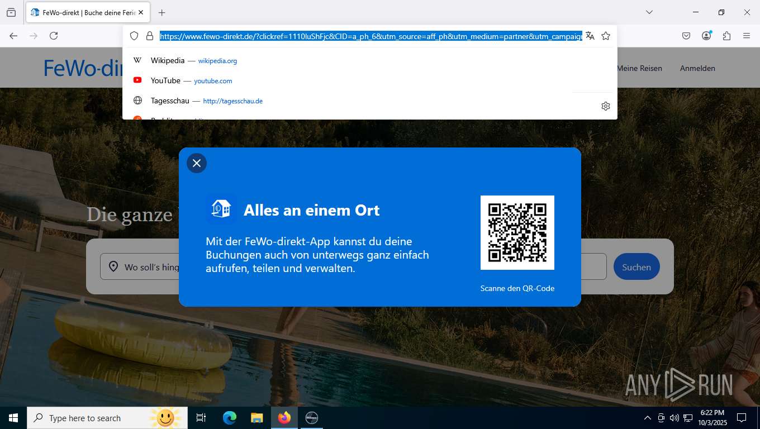Image resolution: width=760 pixels, height=429 pixels.
Task: Select the FeWo-direkt browser tab
Action: click(x=87, y=12)
